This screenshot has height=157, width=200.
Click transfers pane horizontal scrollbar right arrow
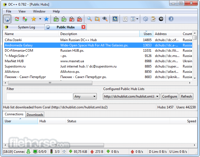(194, 145)
